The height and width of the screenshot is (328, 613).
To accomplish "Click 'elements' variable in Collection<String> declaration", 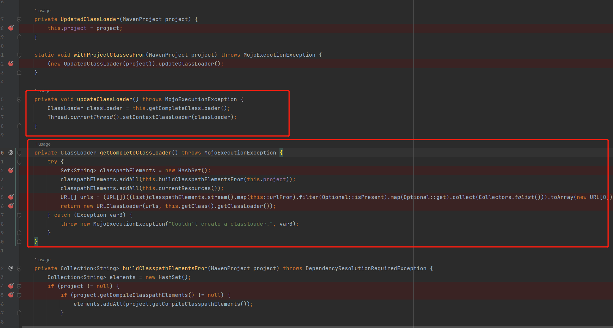I will 123,277.
